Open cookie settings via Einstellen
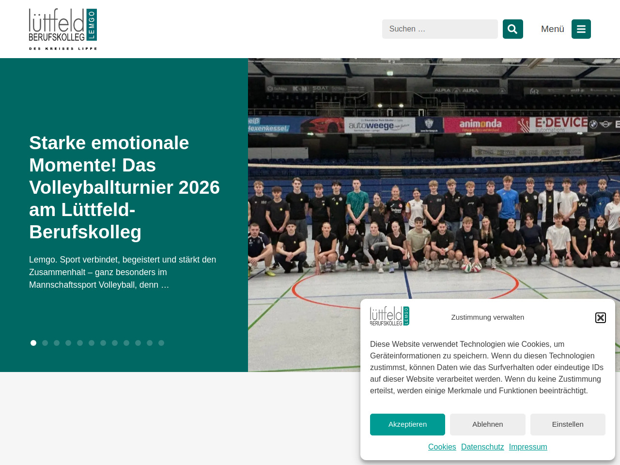620x465 pixels. pyautogui.click(x=567, y=424)
